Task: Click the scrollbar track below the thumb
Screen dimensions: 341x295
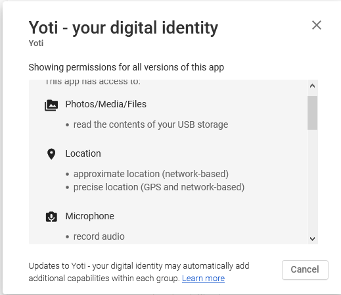Action: 312,182
